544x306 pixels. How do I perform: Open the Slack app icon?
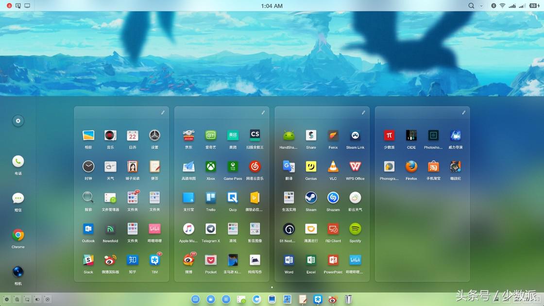pyautogui.click(x=88, y=260)
